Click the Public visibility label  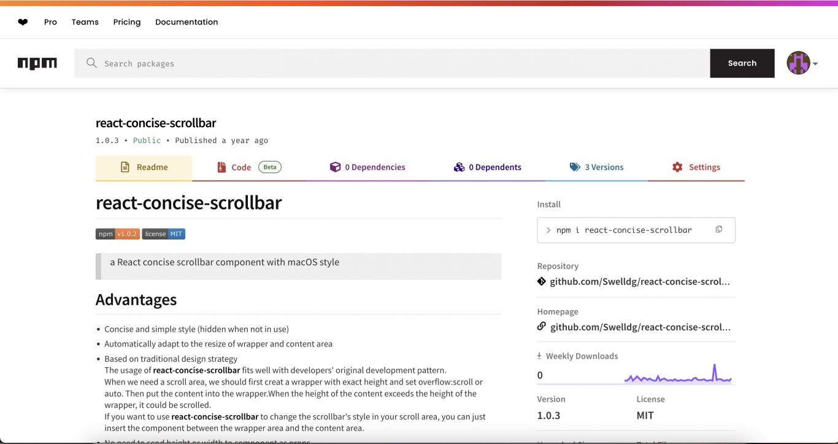pos(147,141)
